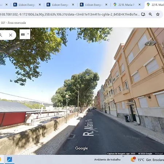Click the Street View X navigation marker on road
The image size is (164, 164).
(95, 130)
